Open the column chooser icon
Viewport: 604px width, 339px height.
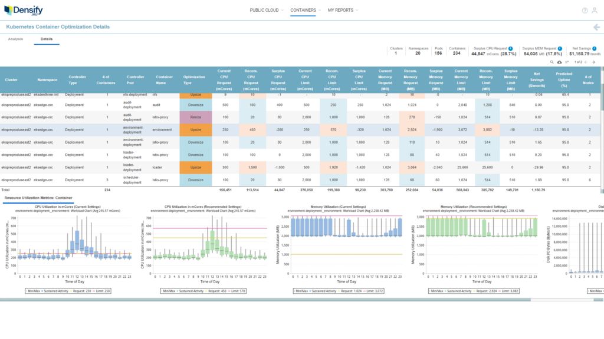[567, 62]
